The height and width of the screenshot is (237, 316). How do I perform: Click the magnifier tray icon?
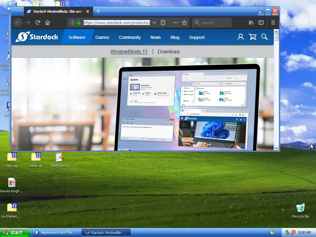(x=293, y=232)
